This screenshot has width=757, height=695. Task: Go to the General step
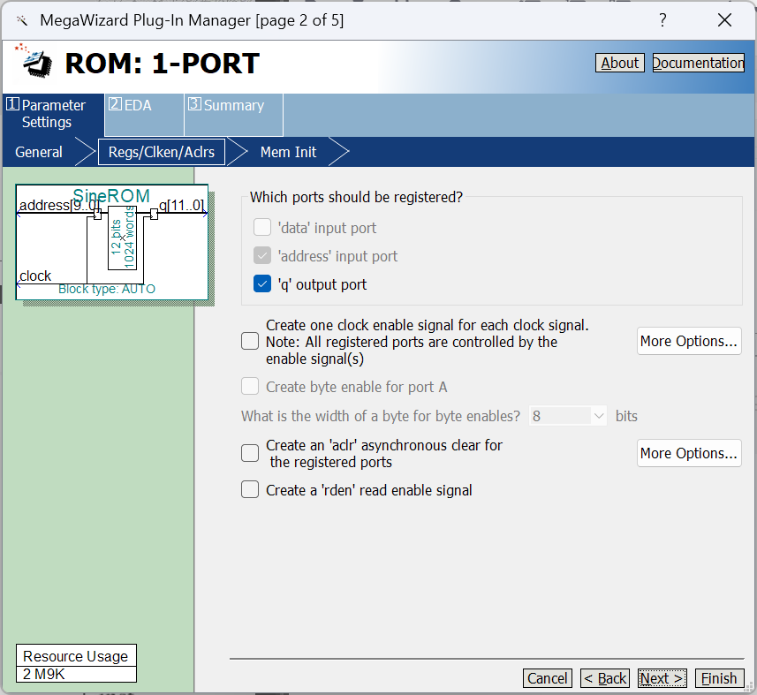point(39,152)
